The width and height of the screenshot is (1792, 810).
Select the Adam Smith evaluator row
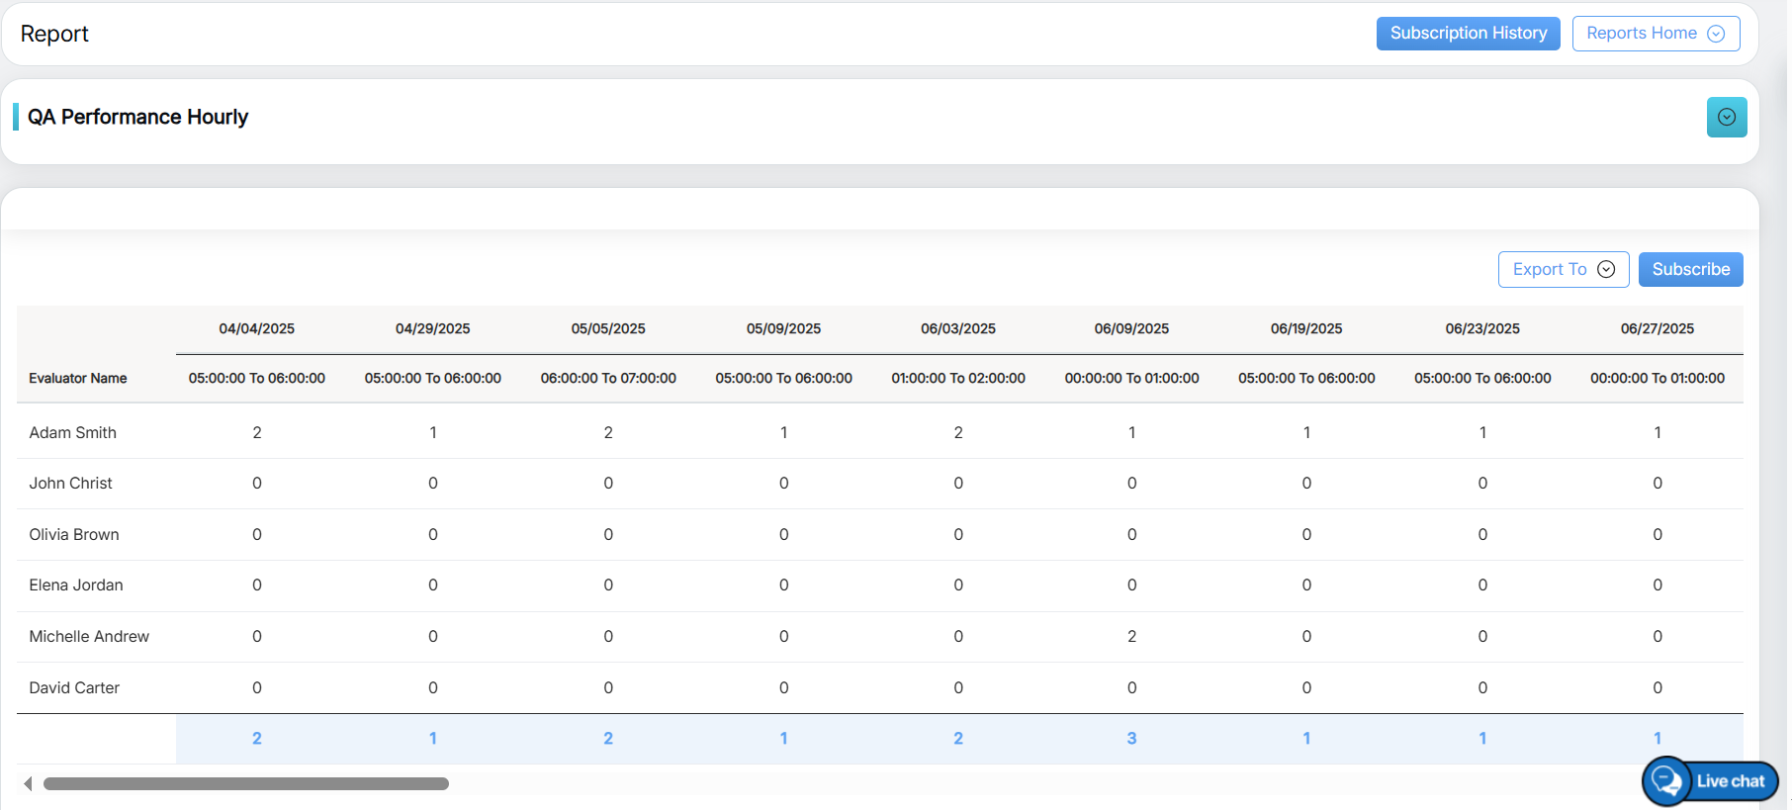click(73, 433)
